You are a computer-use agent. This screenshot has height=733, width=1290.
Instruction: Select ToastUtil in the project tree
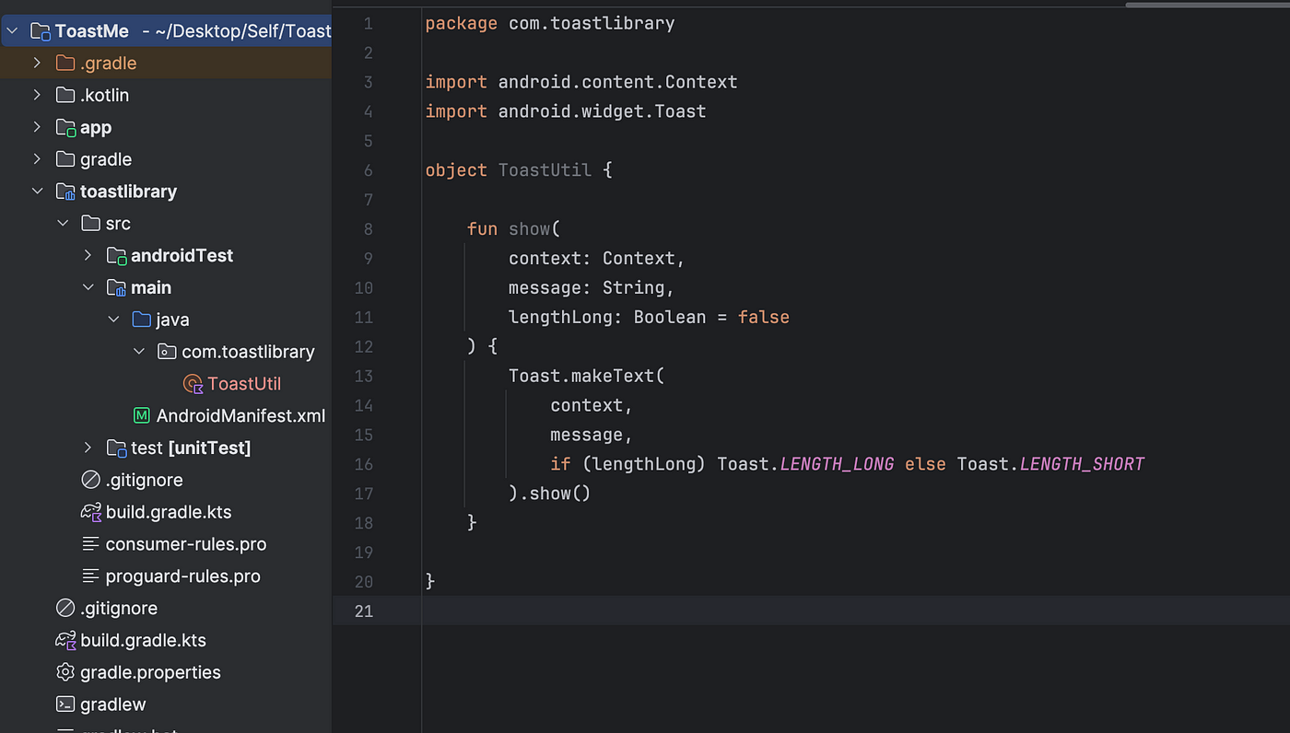pos(244,384)
